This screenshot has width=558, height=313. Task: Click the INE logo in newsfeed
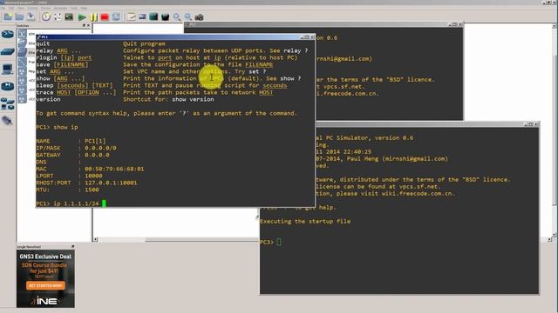(x=44, y=302)
